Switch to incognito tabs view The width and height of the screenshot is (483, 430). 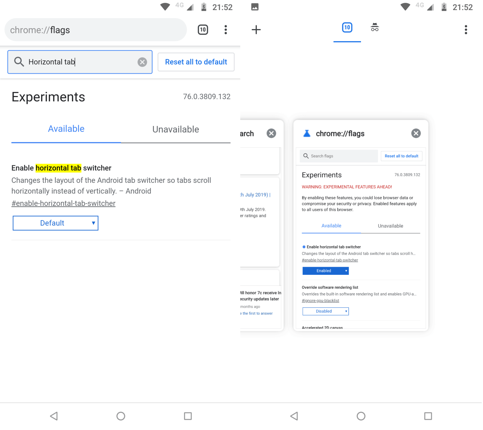tap(375, 28)
